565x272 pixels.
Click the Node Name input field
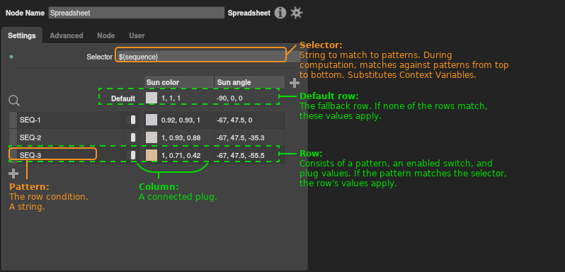136,13
